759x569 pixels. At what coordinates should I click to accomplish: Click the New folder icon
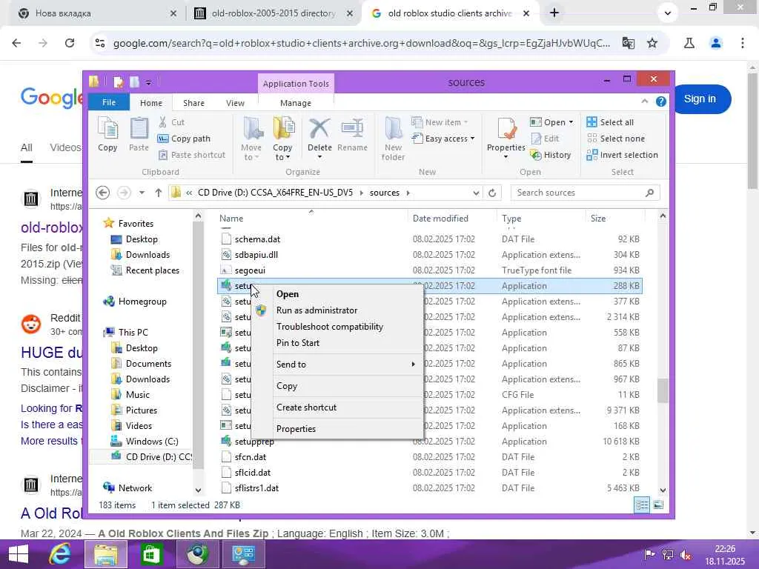393,139
